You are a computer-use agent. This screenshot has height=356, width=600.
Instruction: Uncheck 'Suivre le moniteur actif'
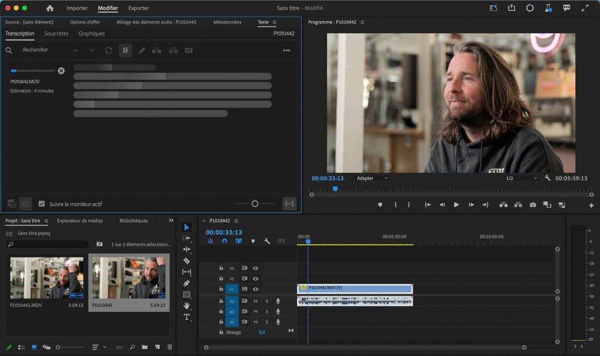(43, 203)
